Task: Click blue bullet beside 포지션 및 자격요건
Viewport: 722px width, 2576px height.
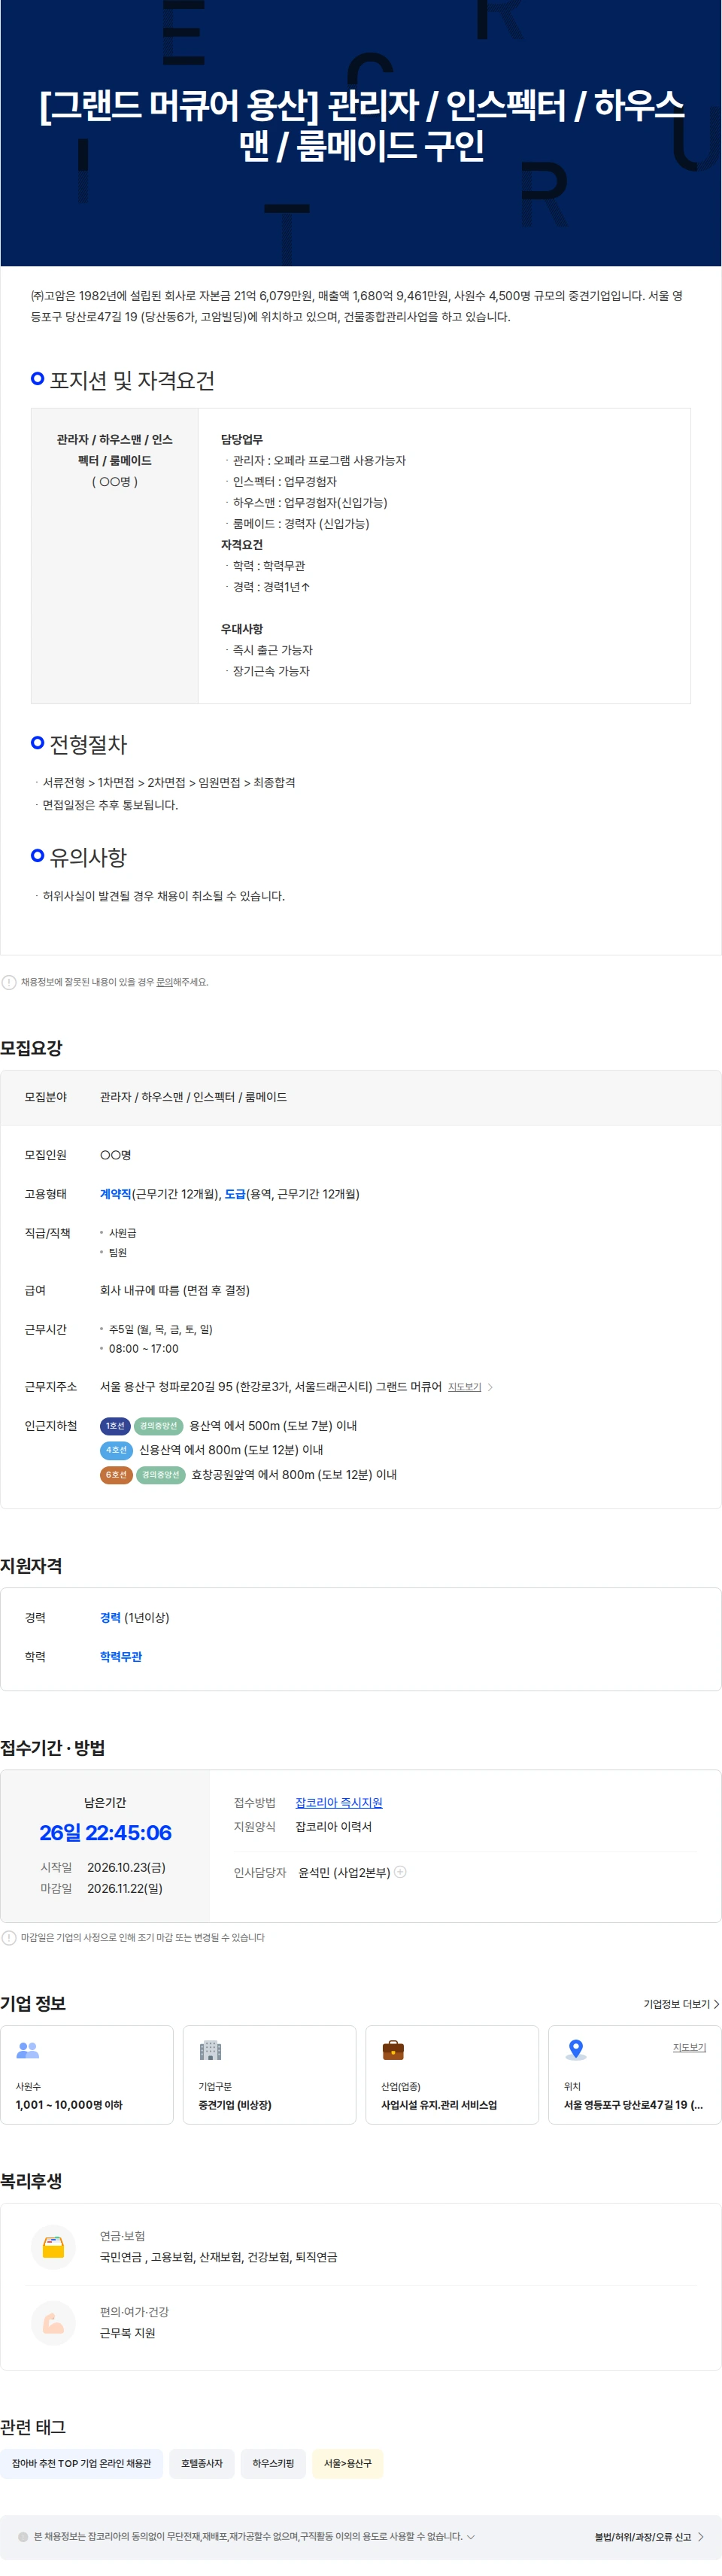Action: tap(37, 379)
